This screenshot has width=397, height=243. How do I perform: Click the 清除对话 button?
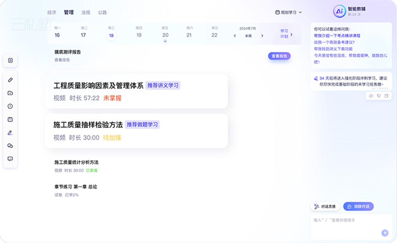(x=358, y=206)
